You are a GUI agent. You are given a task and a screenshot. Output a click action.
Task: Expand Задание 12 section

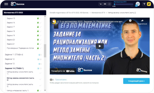point(10,59)
